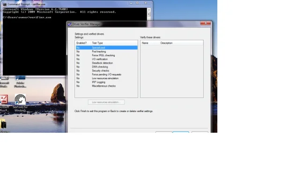288x180 pixels.
Task: Click the Command Prompt title bar icon
Action: pyautogui.click(x=5, y=4)
